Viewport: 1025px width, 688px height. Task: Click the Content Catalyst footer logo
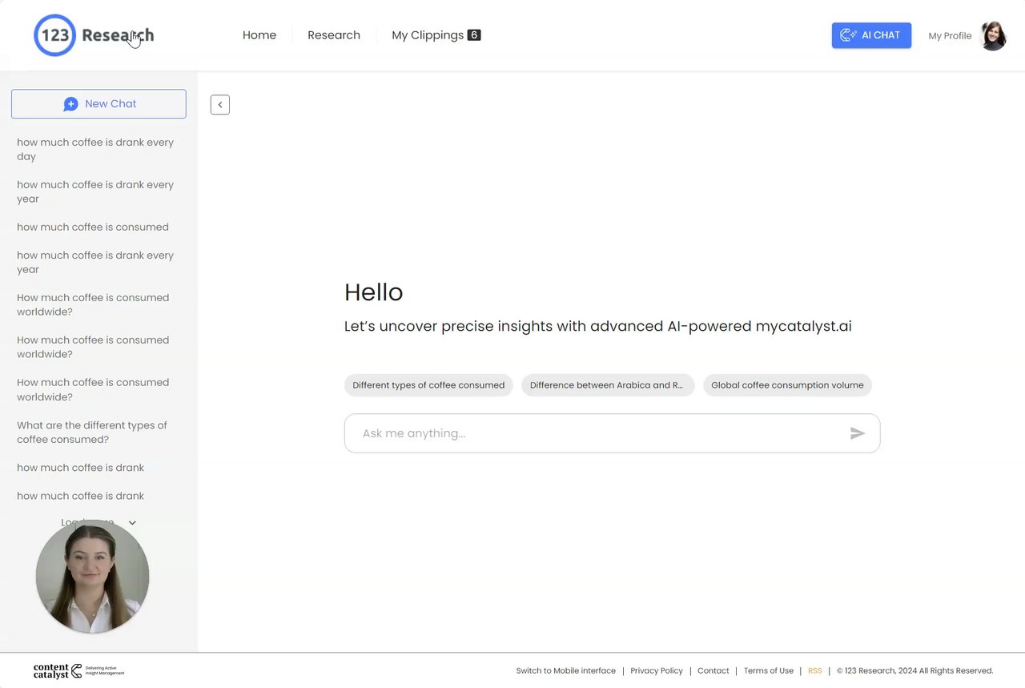pos(78,671)
